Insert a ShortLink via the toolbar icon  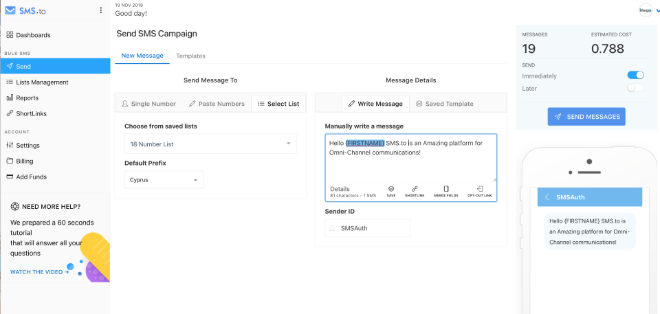(x=415, y=190)
